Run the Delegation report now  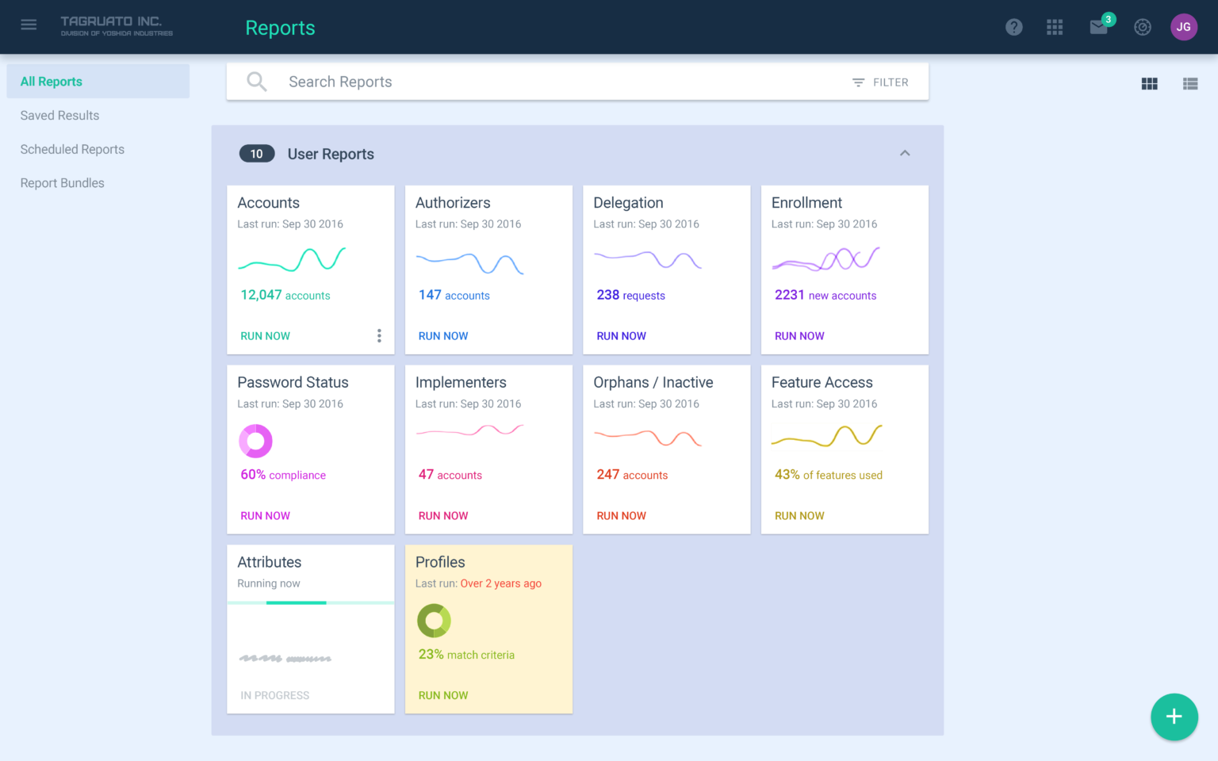click(x=621, y=336)
